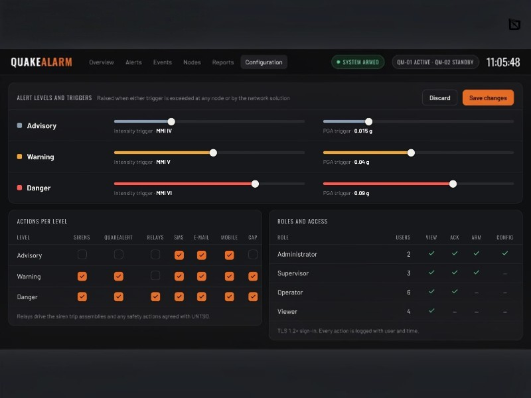Viewport: 531px width, 398px height.
Task: Open the Overview tab
Action: 102,62
